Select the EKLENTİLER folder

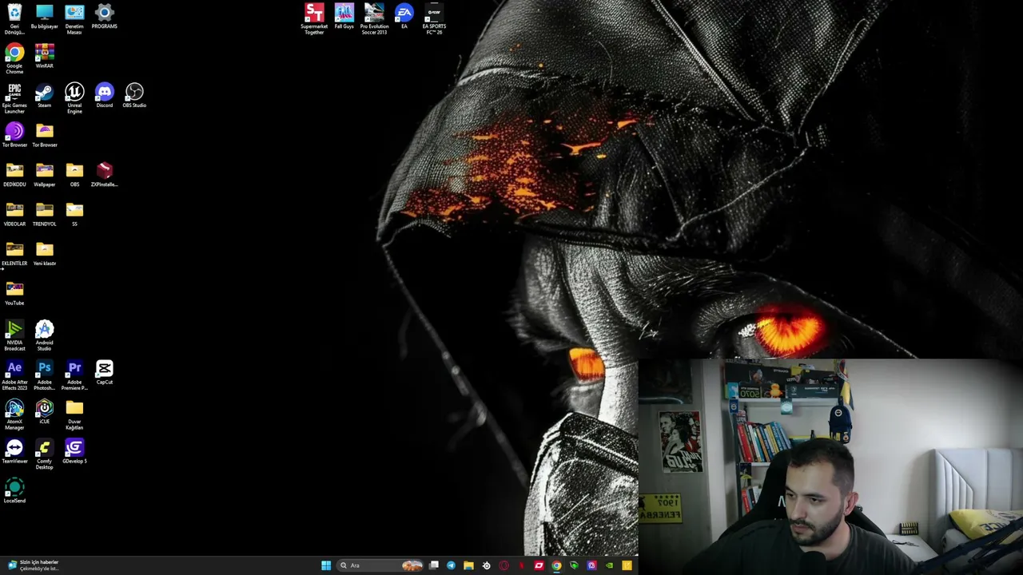(14, 254)
